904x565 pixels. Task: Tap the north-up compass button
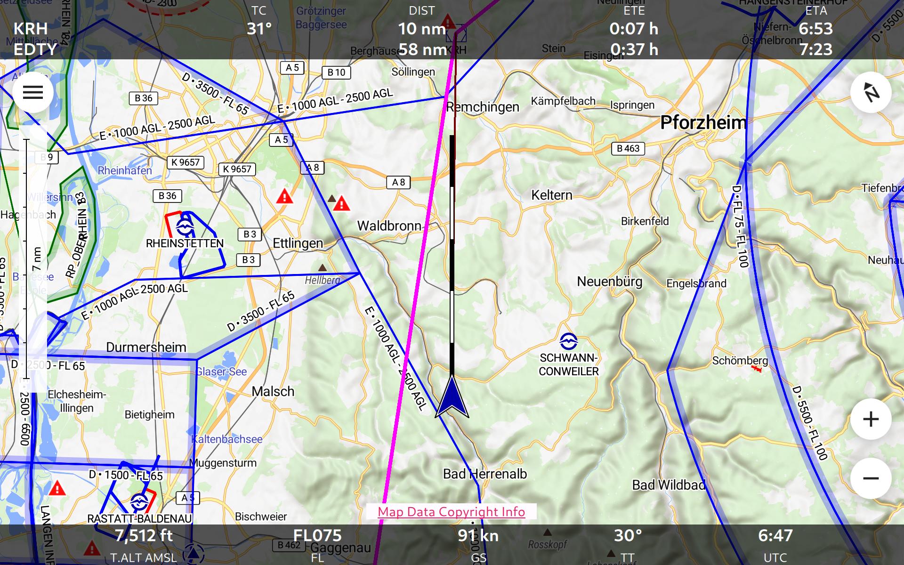871,92
